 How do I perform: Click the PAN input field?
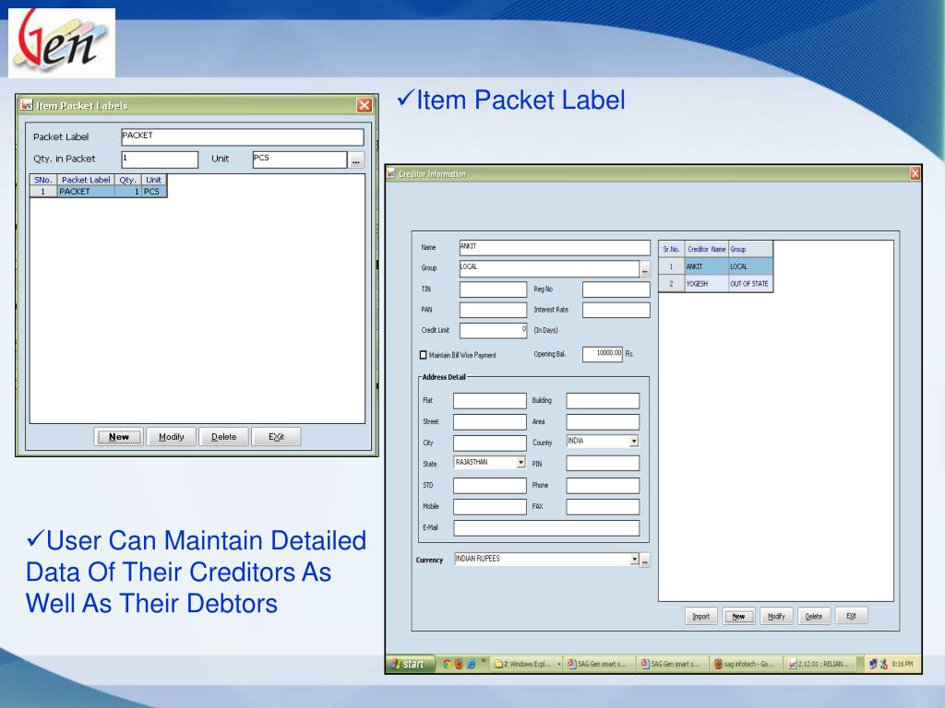pyautogui.click(x=493, y=310)
